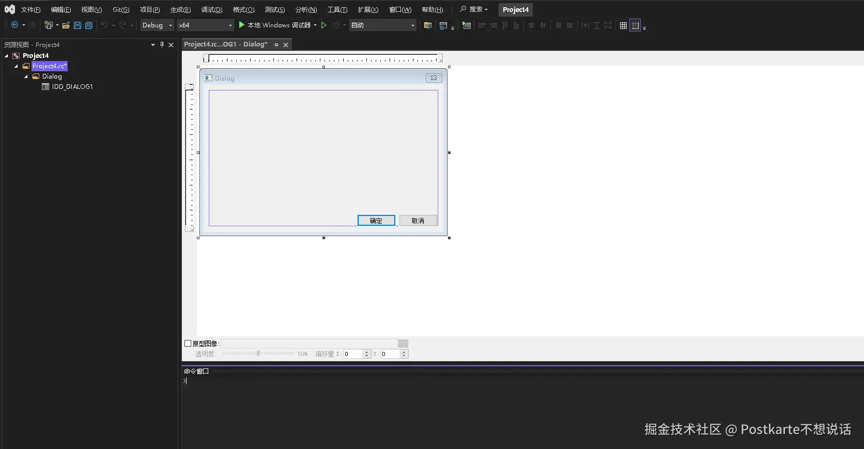Screen dimensions: 864x449
Task: Click the Find in Files folder icon
Action: click(428, 25)
